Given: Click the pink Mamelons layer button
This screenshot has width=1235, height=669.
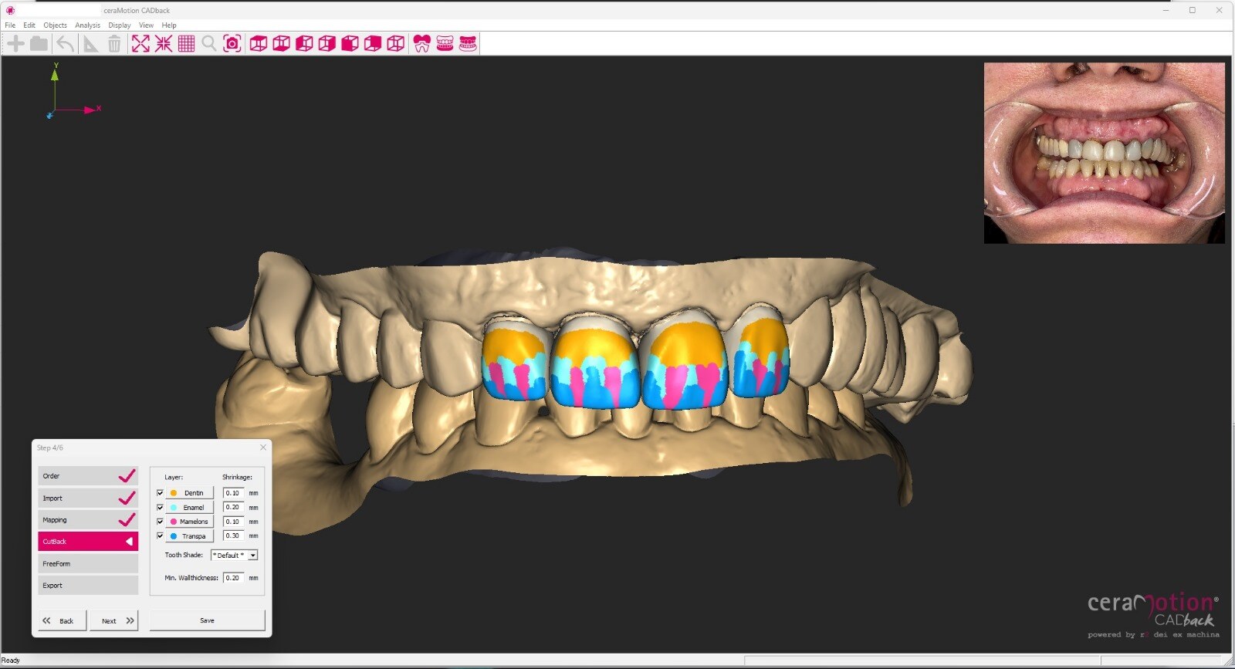Looking at the screenshot, I should coord(190,522).
